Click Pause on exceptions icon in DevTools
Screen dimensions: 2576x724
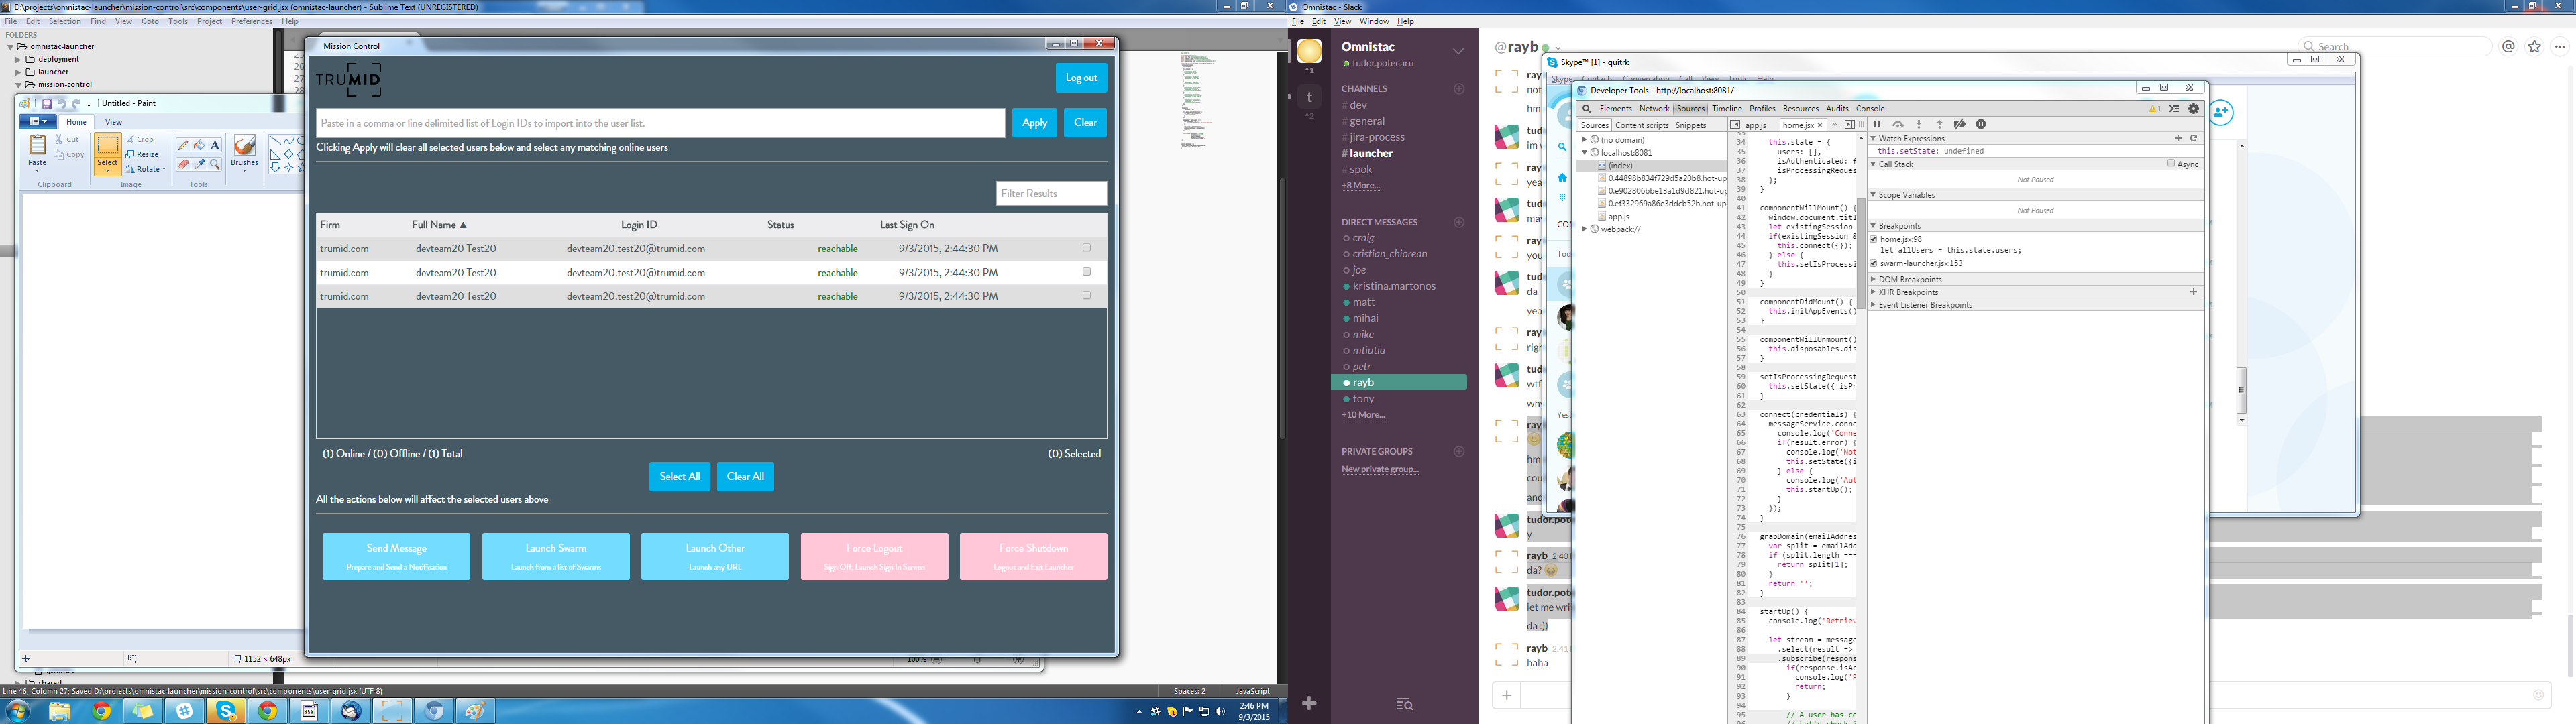(1981, 124)
